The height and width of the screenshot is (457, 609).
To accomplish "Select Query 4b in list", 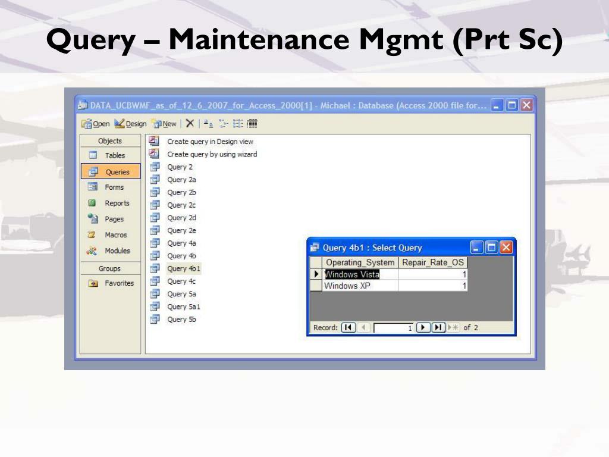I will [181, 256].
